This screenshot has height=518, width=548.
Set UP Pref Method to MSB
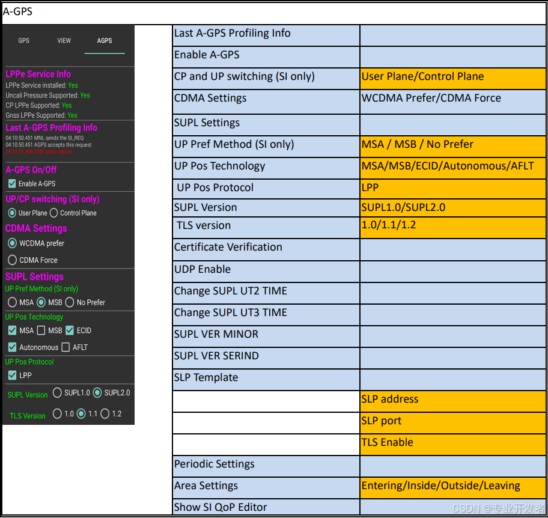(41, 302)
